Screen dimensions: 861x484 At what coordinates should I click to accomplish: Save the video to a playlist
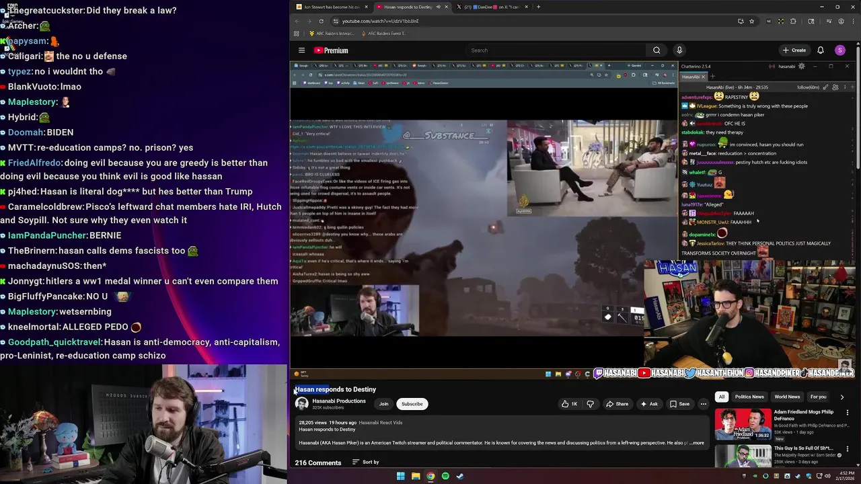coord(679,404)
